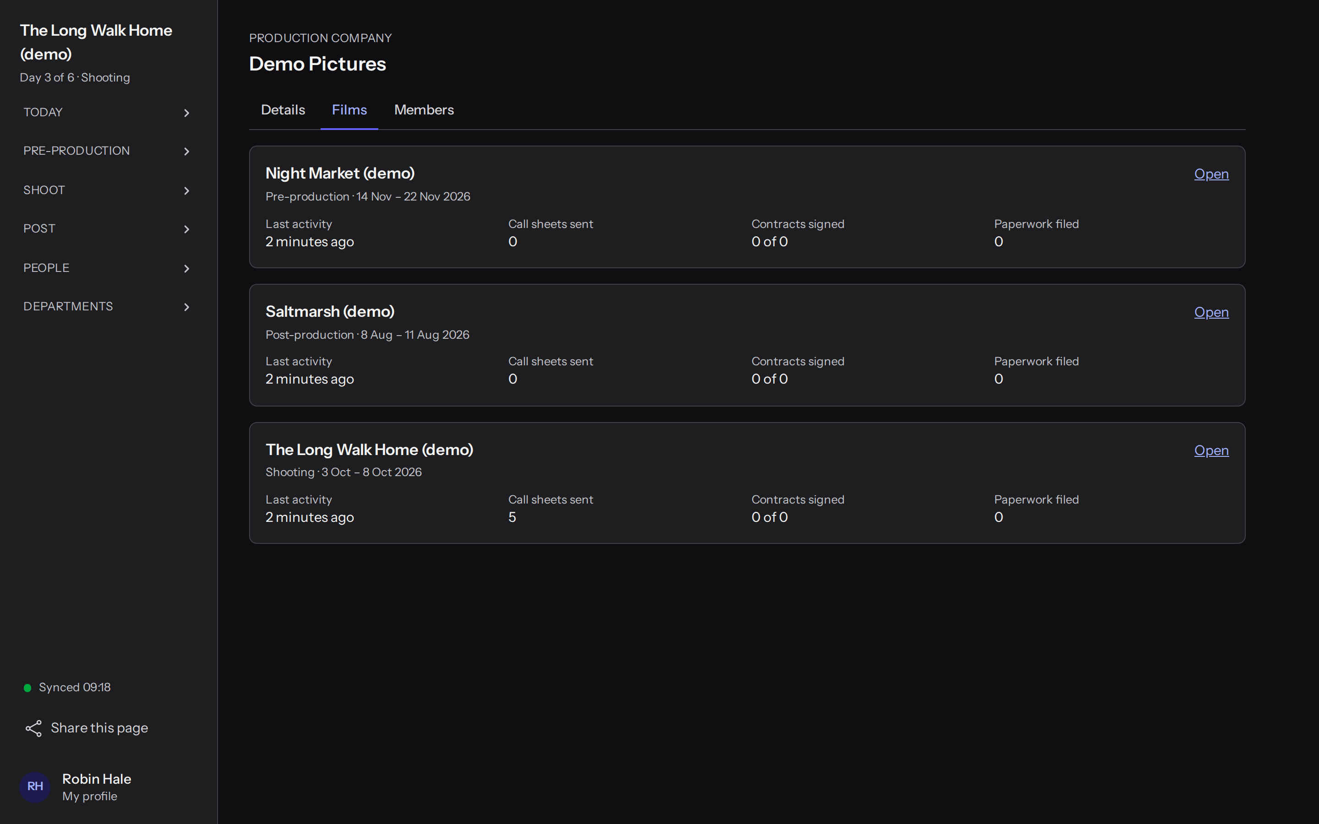Viewport: 1319px width, 824px height.
Task: Click the DEPARTMENTS sidebar label
Action: click(68, 307)
